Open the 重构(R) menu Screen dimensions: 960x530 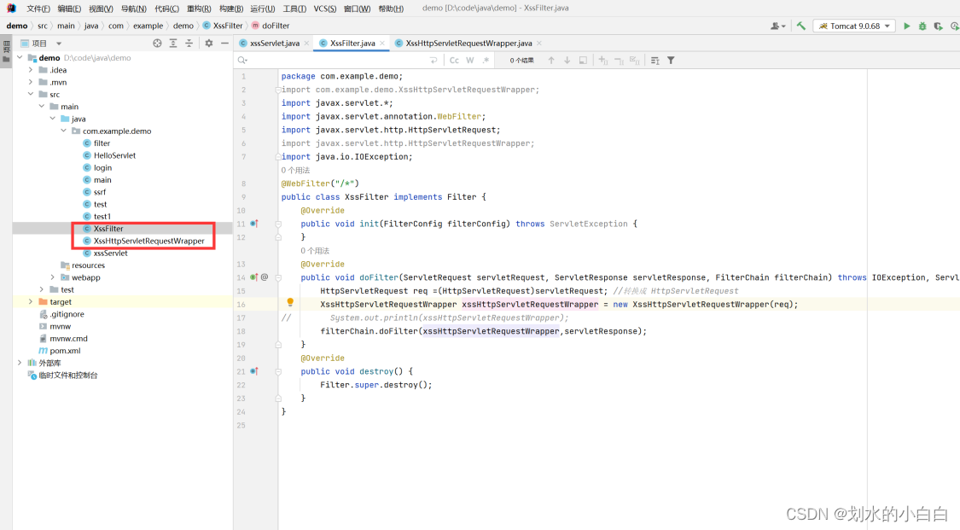(x=199, y=9)
